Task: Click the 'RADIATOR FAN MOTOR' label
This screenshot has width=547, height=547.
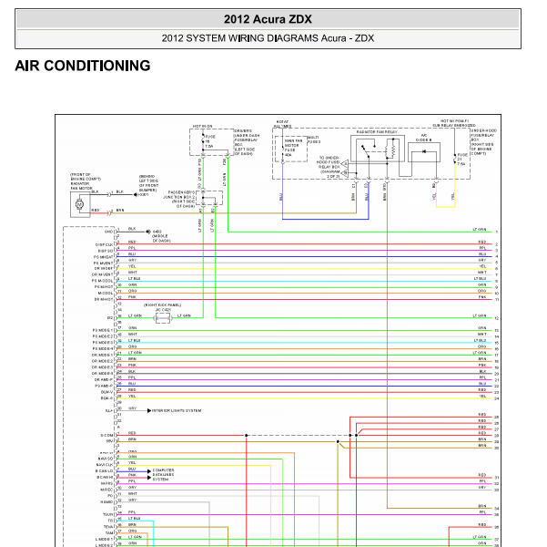Action: [x=81, y=186]
